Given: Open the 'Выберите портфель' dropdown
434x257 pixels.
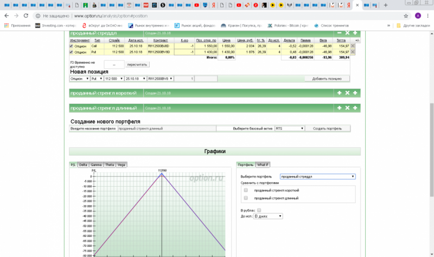Looking at the screenshot, I should 317,176.
